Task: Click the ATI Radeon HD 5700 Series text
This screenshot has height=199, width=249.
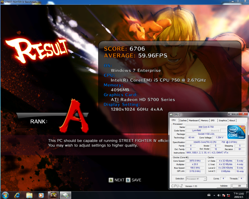Action: point(143,99)
